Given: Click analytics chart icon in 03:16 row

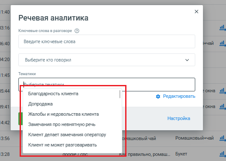Looking at the screenshot, I should click(223, 28).
